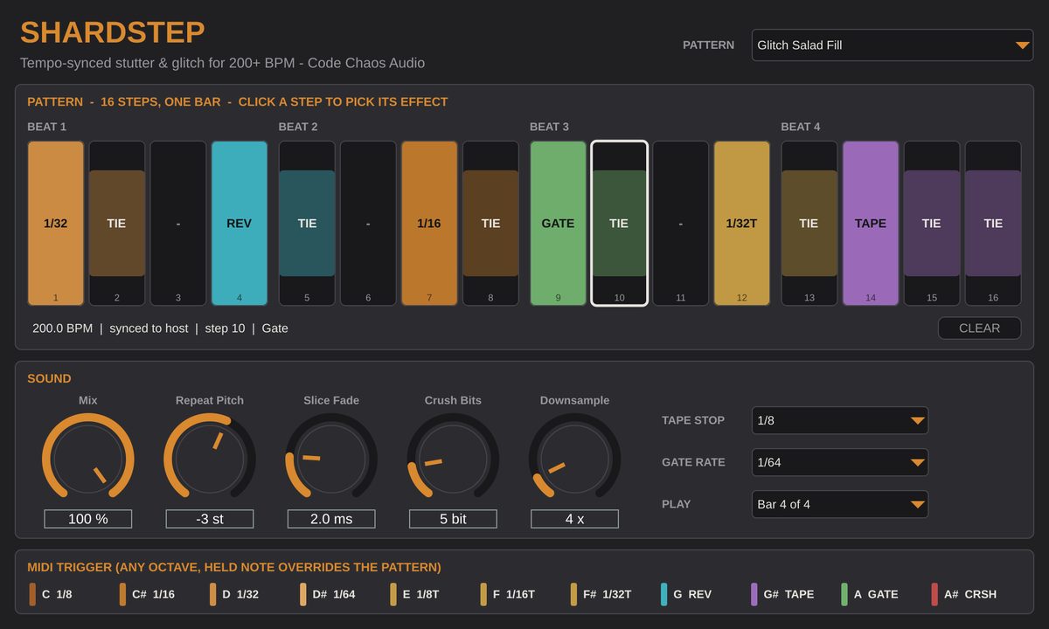Image resolution: width=1049 pixels, height=629 pixels.
Task: Click the 'synced to host' status text
Action: 149,328
